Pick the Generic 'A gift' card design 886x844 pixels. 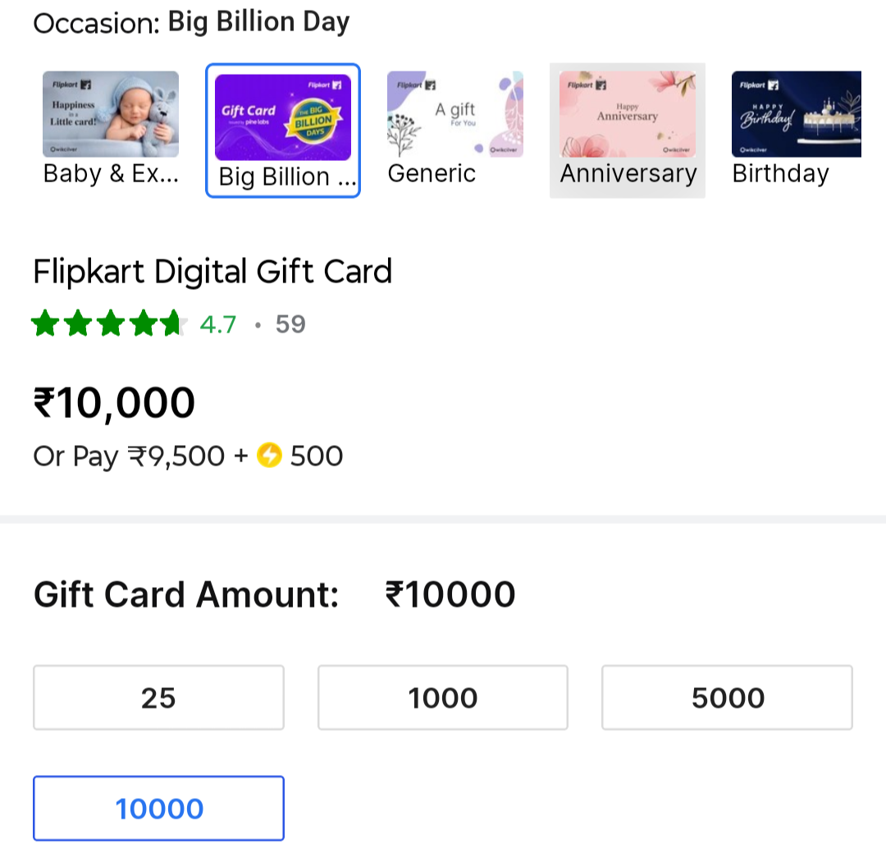(454, 114)
